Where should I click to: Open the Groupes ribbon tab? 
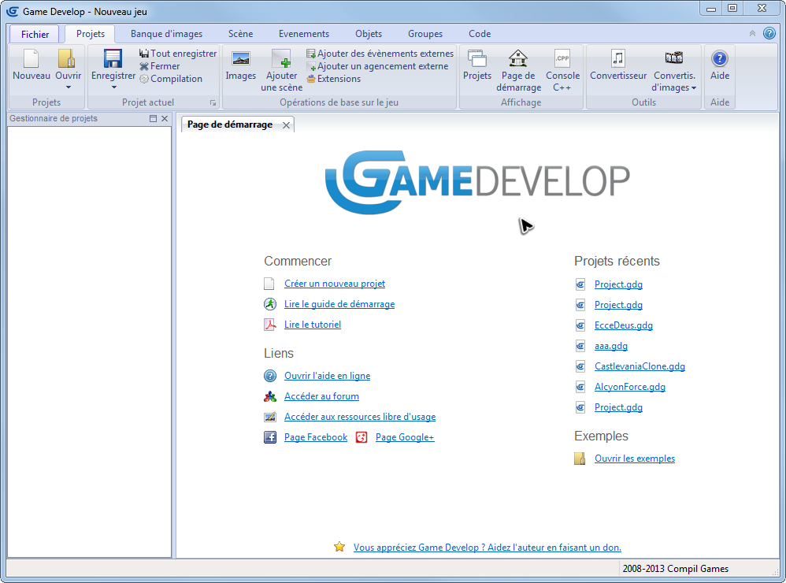(x=425, y=34)
